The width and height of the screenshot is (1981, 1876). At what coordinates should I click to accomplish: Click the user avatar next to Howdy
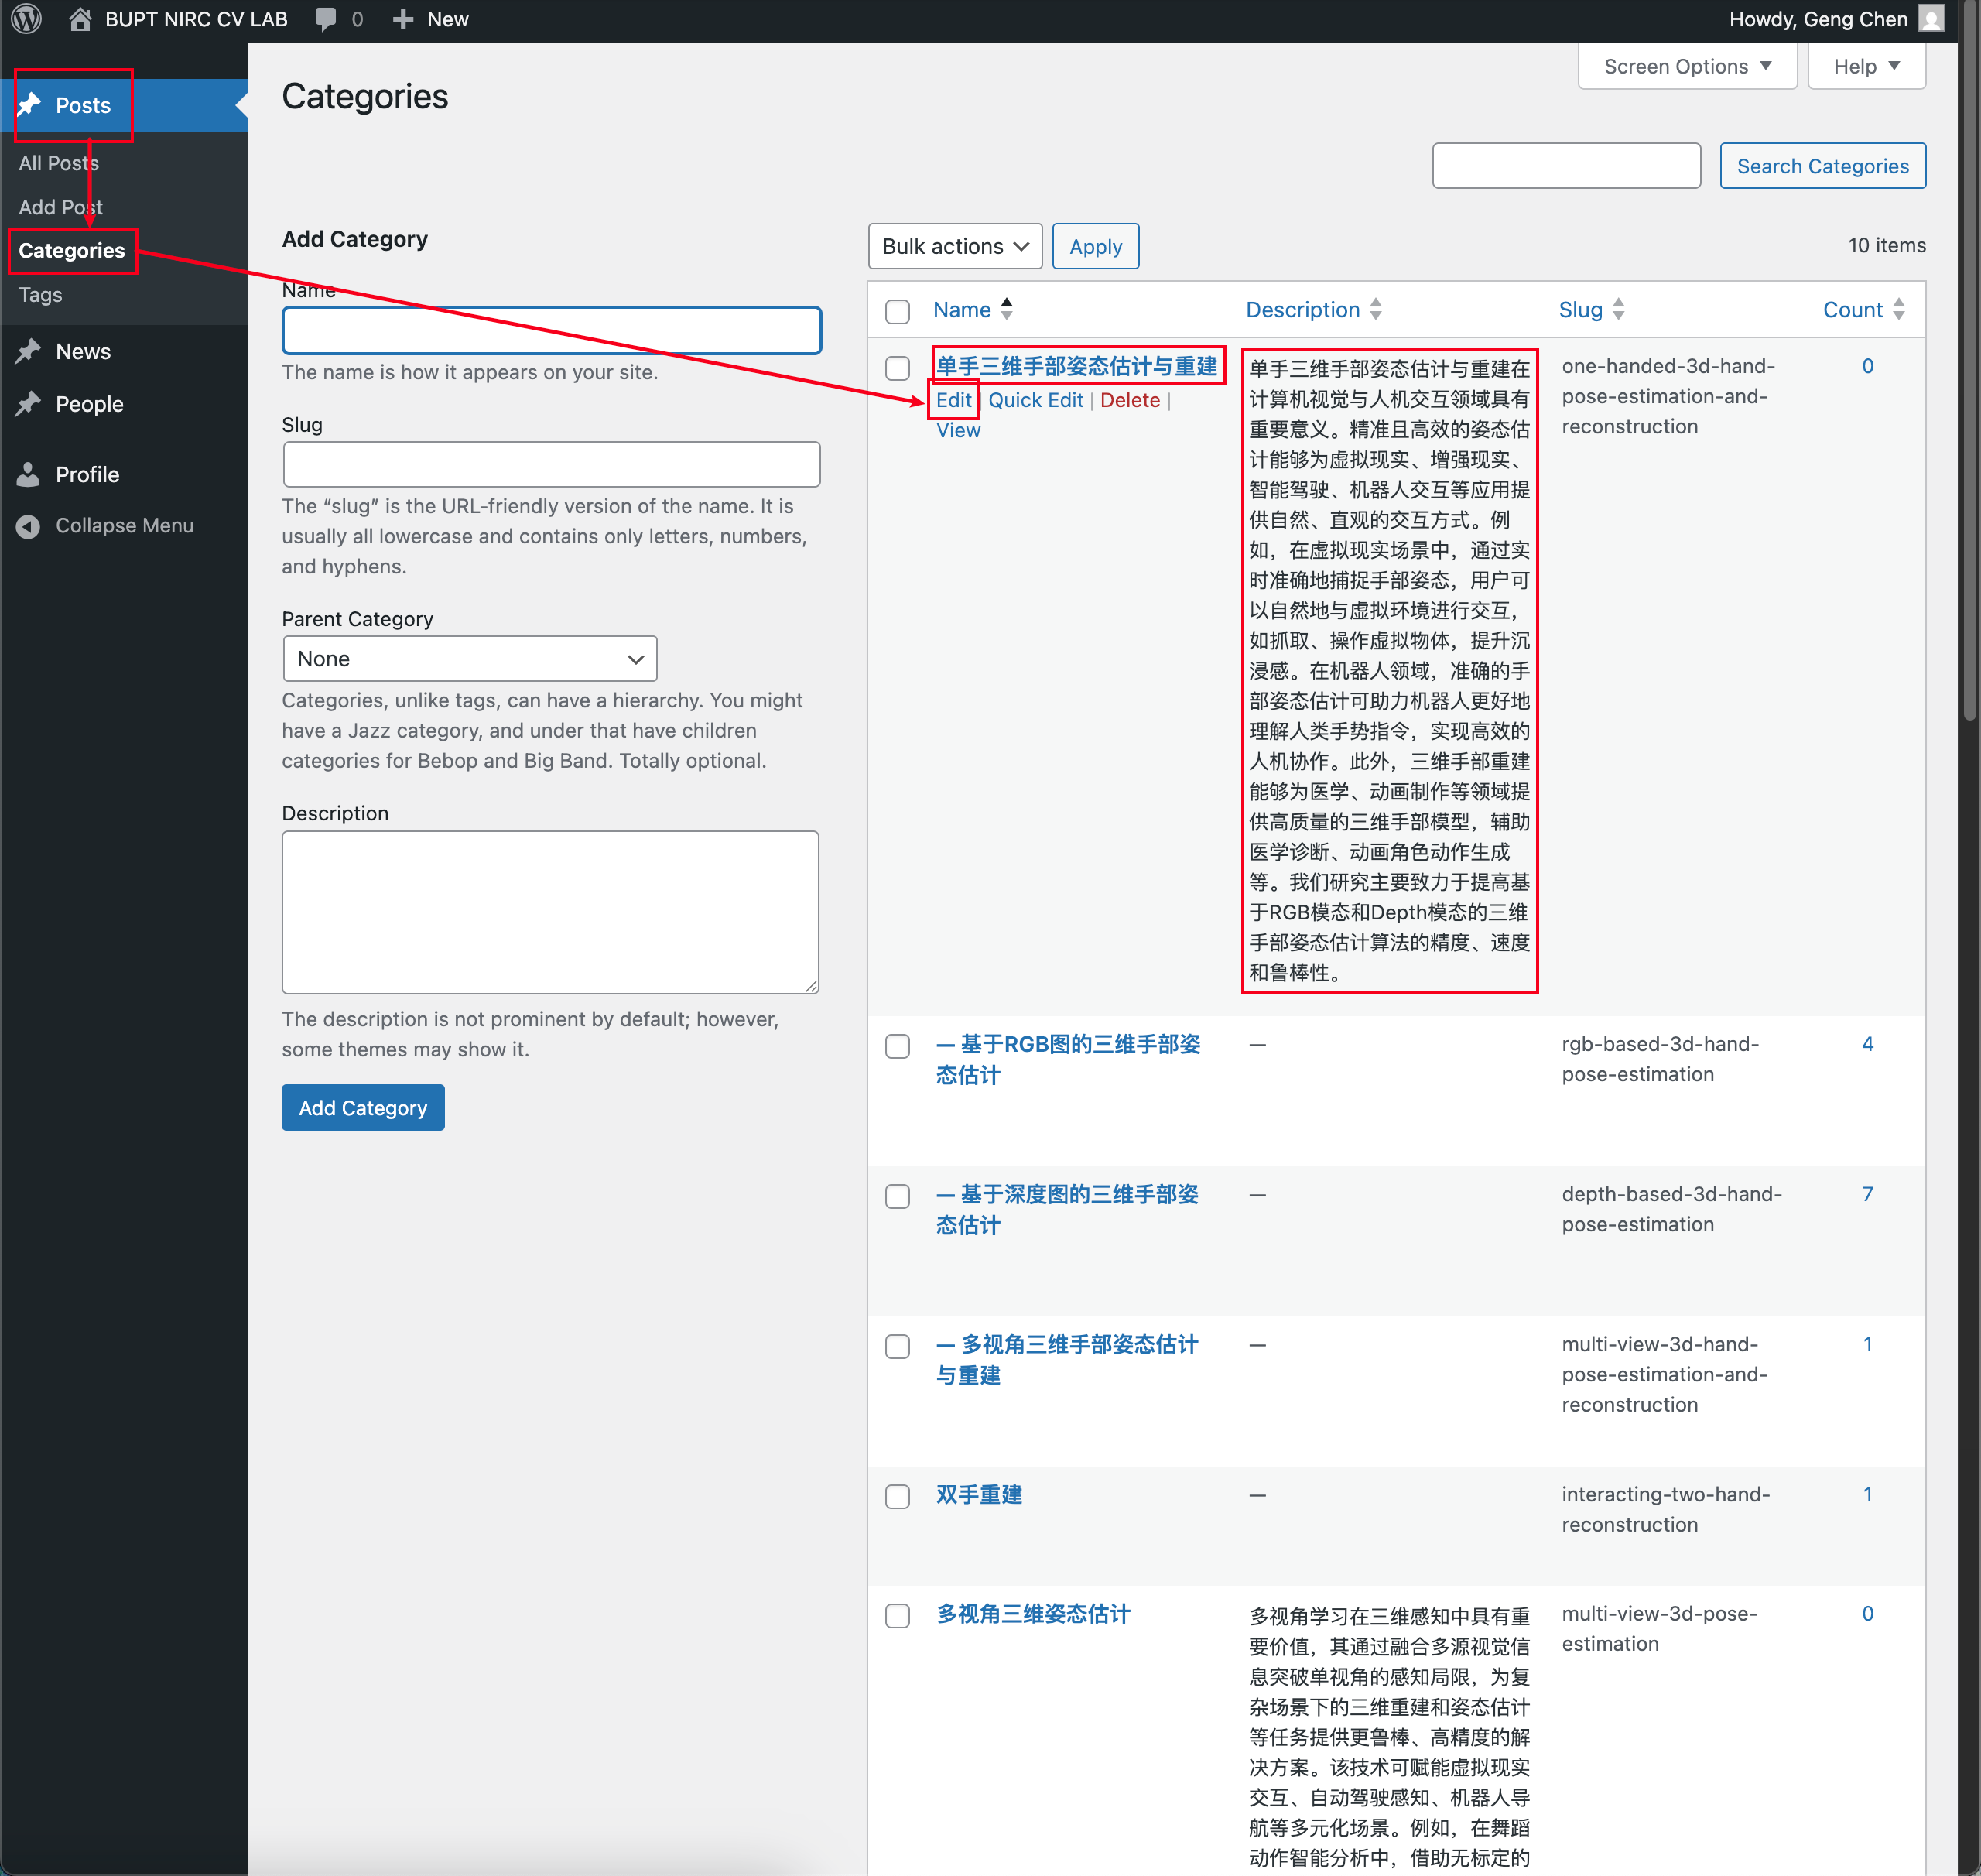pyautogui.click(x=1931, y=19)
